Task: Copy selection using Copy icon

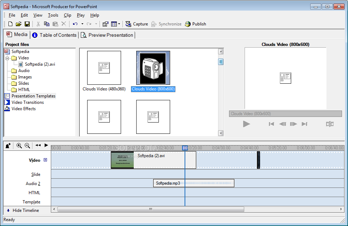Action: (x=47, y=24)
